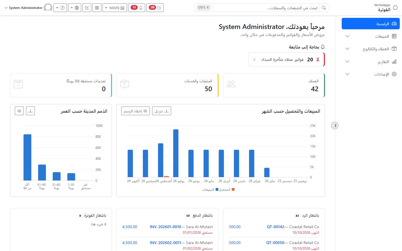
Task: Open the help question mark dropdown
Action: pyautogui.click(x=60, y=8)
